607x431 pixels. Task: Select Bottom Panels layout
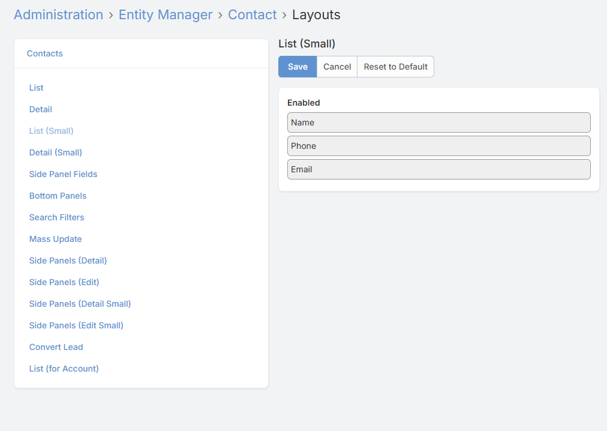click(58, 196)
